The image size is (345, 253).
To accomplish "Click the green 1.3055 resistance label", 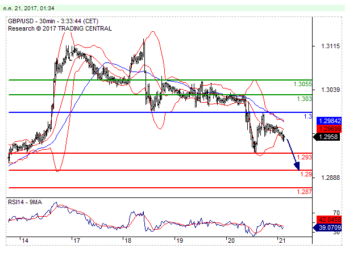I will (x=302, y=84).
